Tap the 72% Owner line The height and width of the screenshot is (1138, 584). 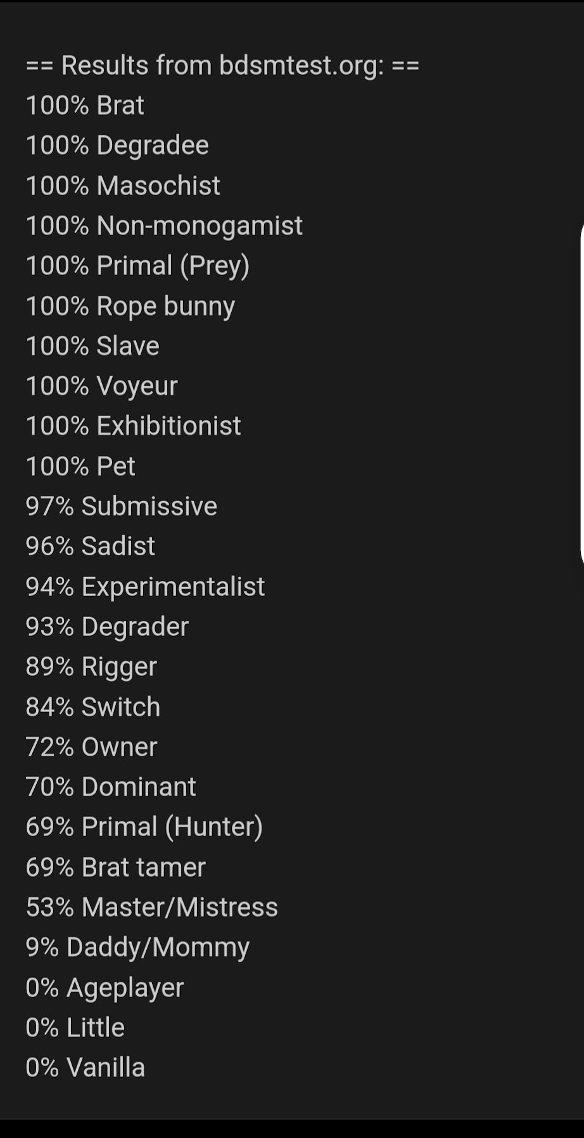pos(91,747)
